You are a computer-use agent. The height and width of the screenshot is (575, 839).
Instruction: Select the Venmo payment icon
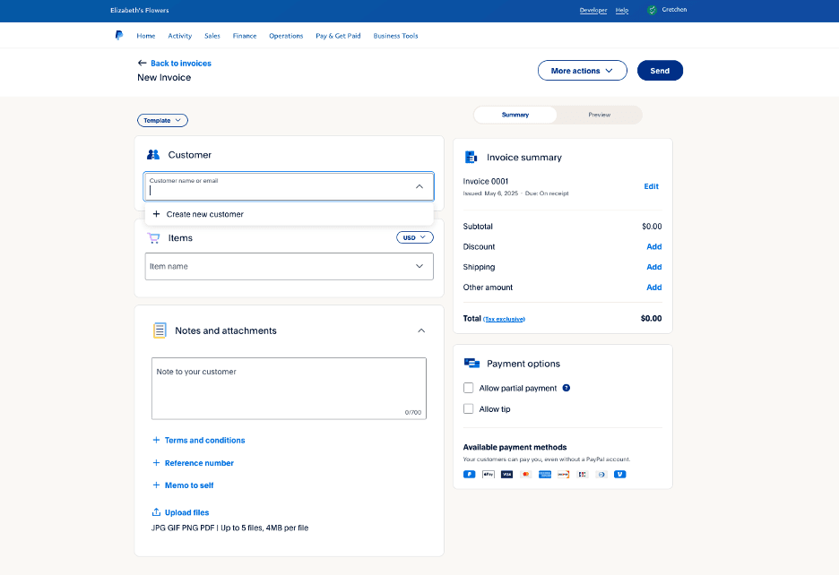pyautogui.click(x=620, y=475)
